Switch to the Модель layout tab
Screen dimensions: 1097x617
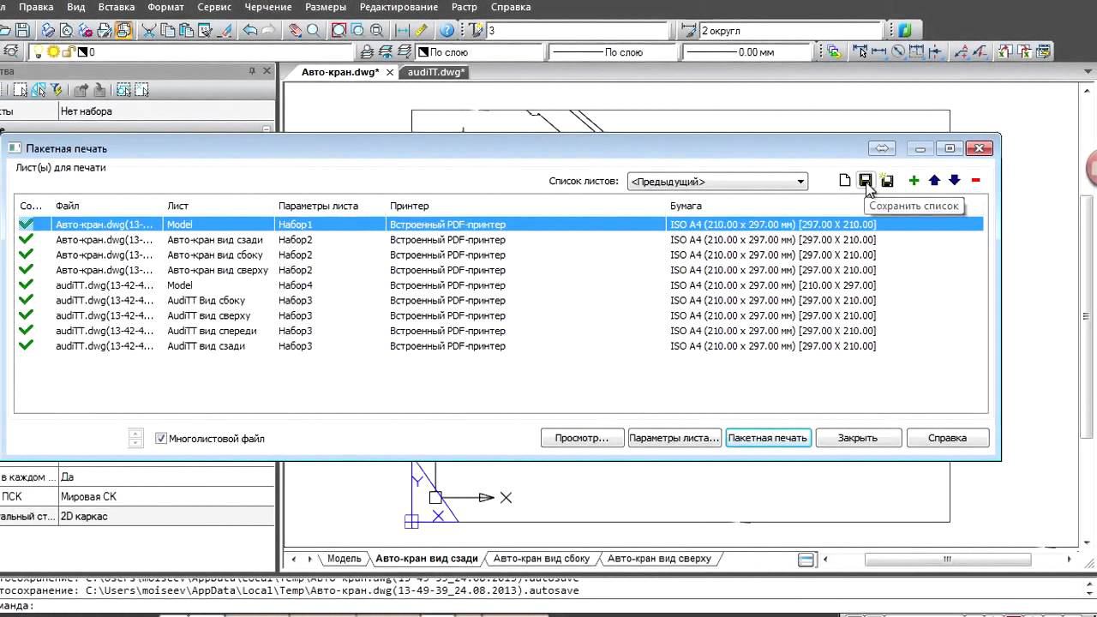(344, 559)
